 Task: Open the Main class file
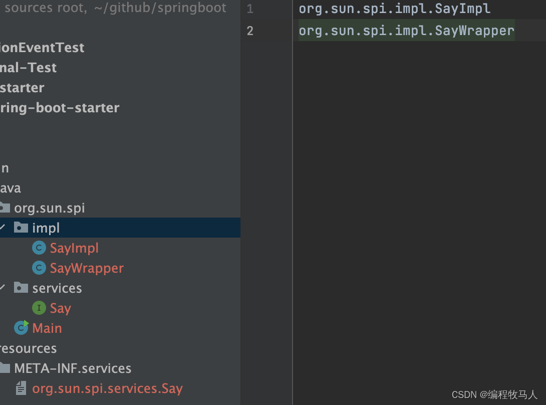point(47,328)
